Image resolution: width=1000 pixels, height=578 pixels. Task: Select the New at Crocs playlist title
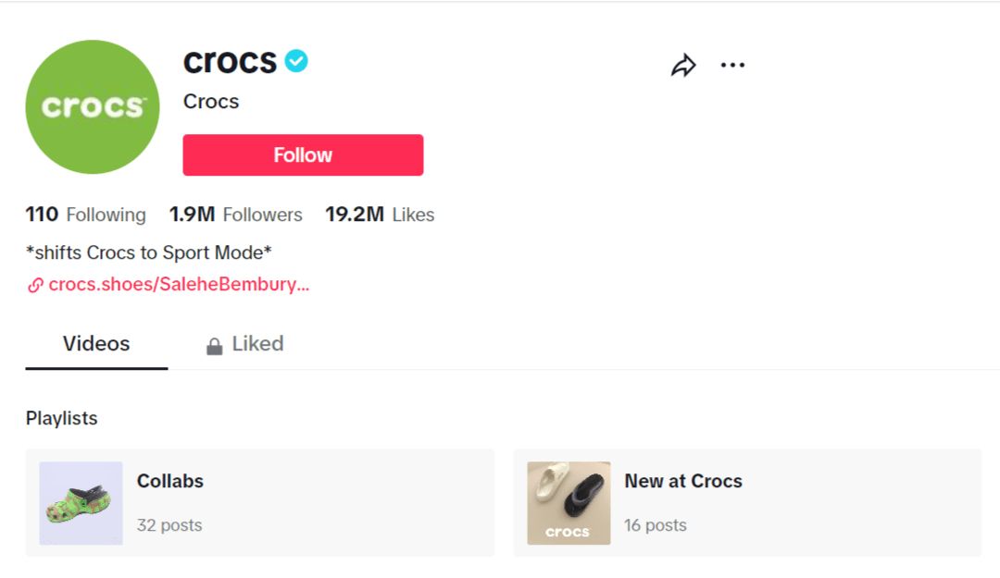coord(683,481)
